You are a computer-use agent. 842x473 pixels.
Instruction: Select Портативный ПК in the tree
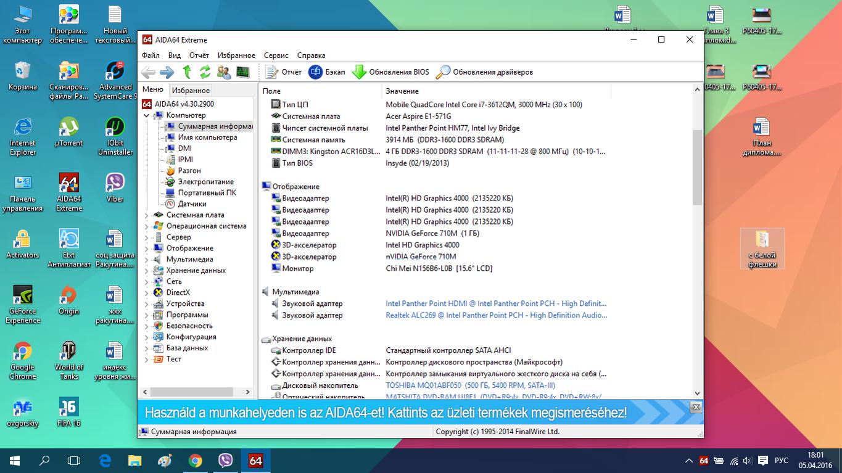pos(207,193)
